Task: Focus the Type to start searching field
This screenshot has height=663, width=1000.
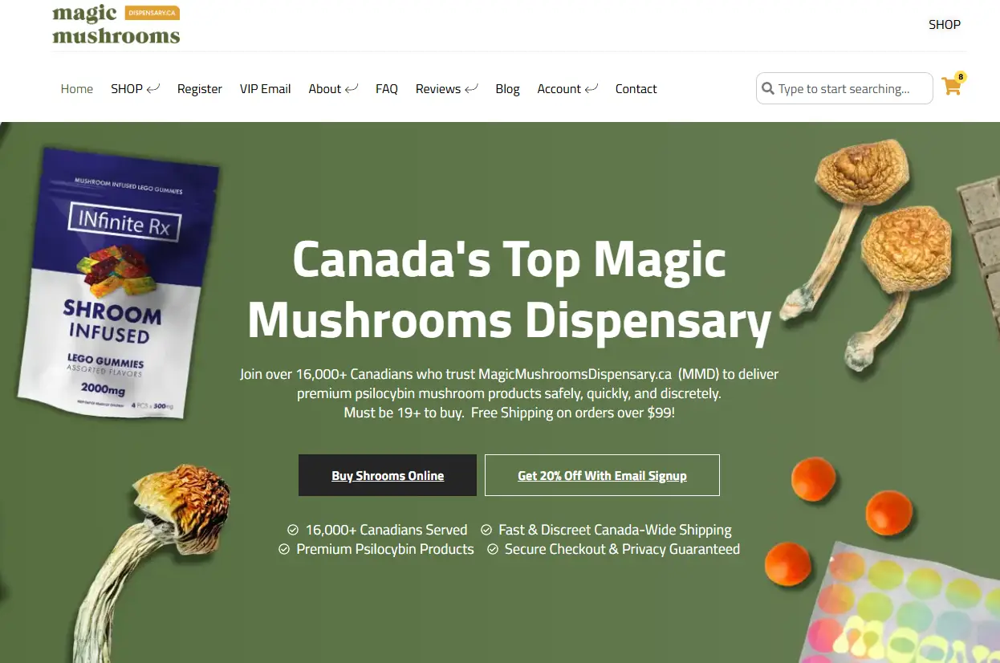Action: click(x=844, y=88)
